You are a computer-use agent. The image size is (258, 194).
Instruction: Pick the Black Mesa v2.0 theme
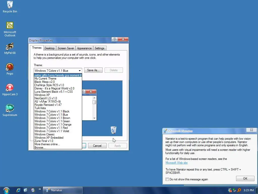(58, 82)
